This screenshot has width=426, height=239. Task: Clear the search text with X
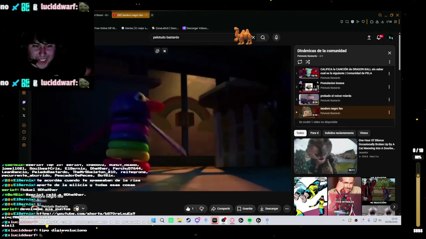pos(253,38)
